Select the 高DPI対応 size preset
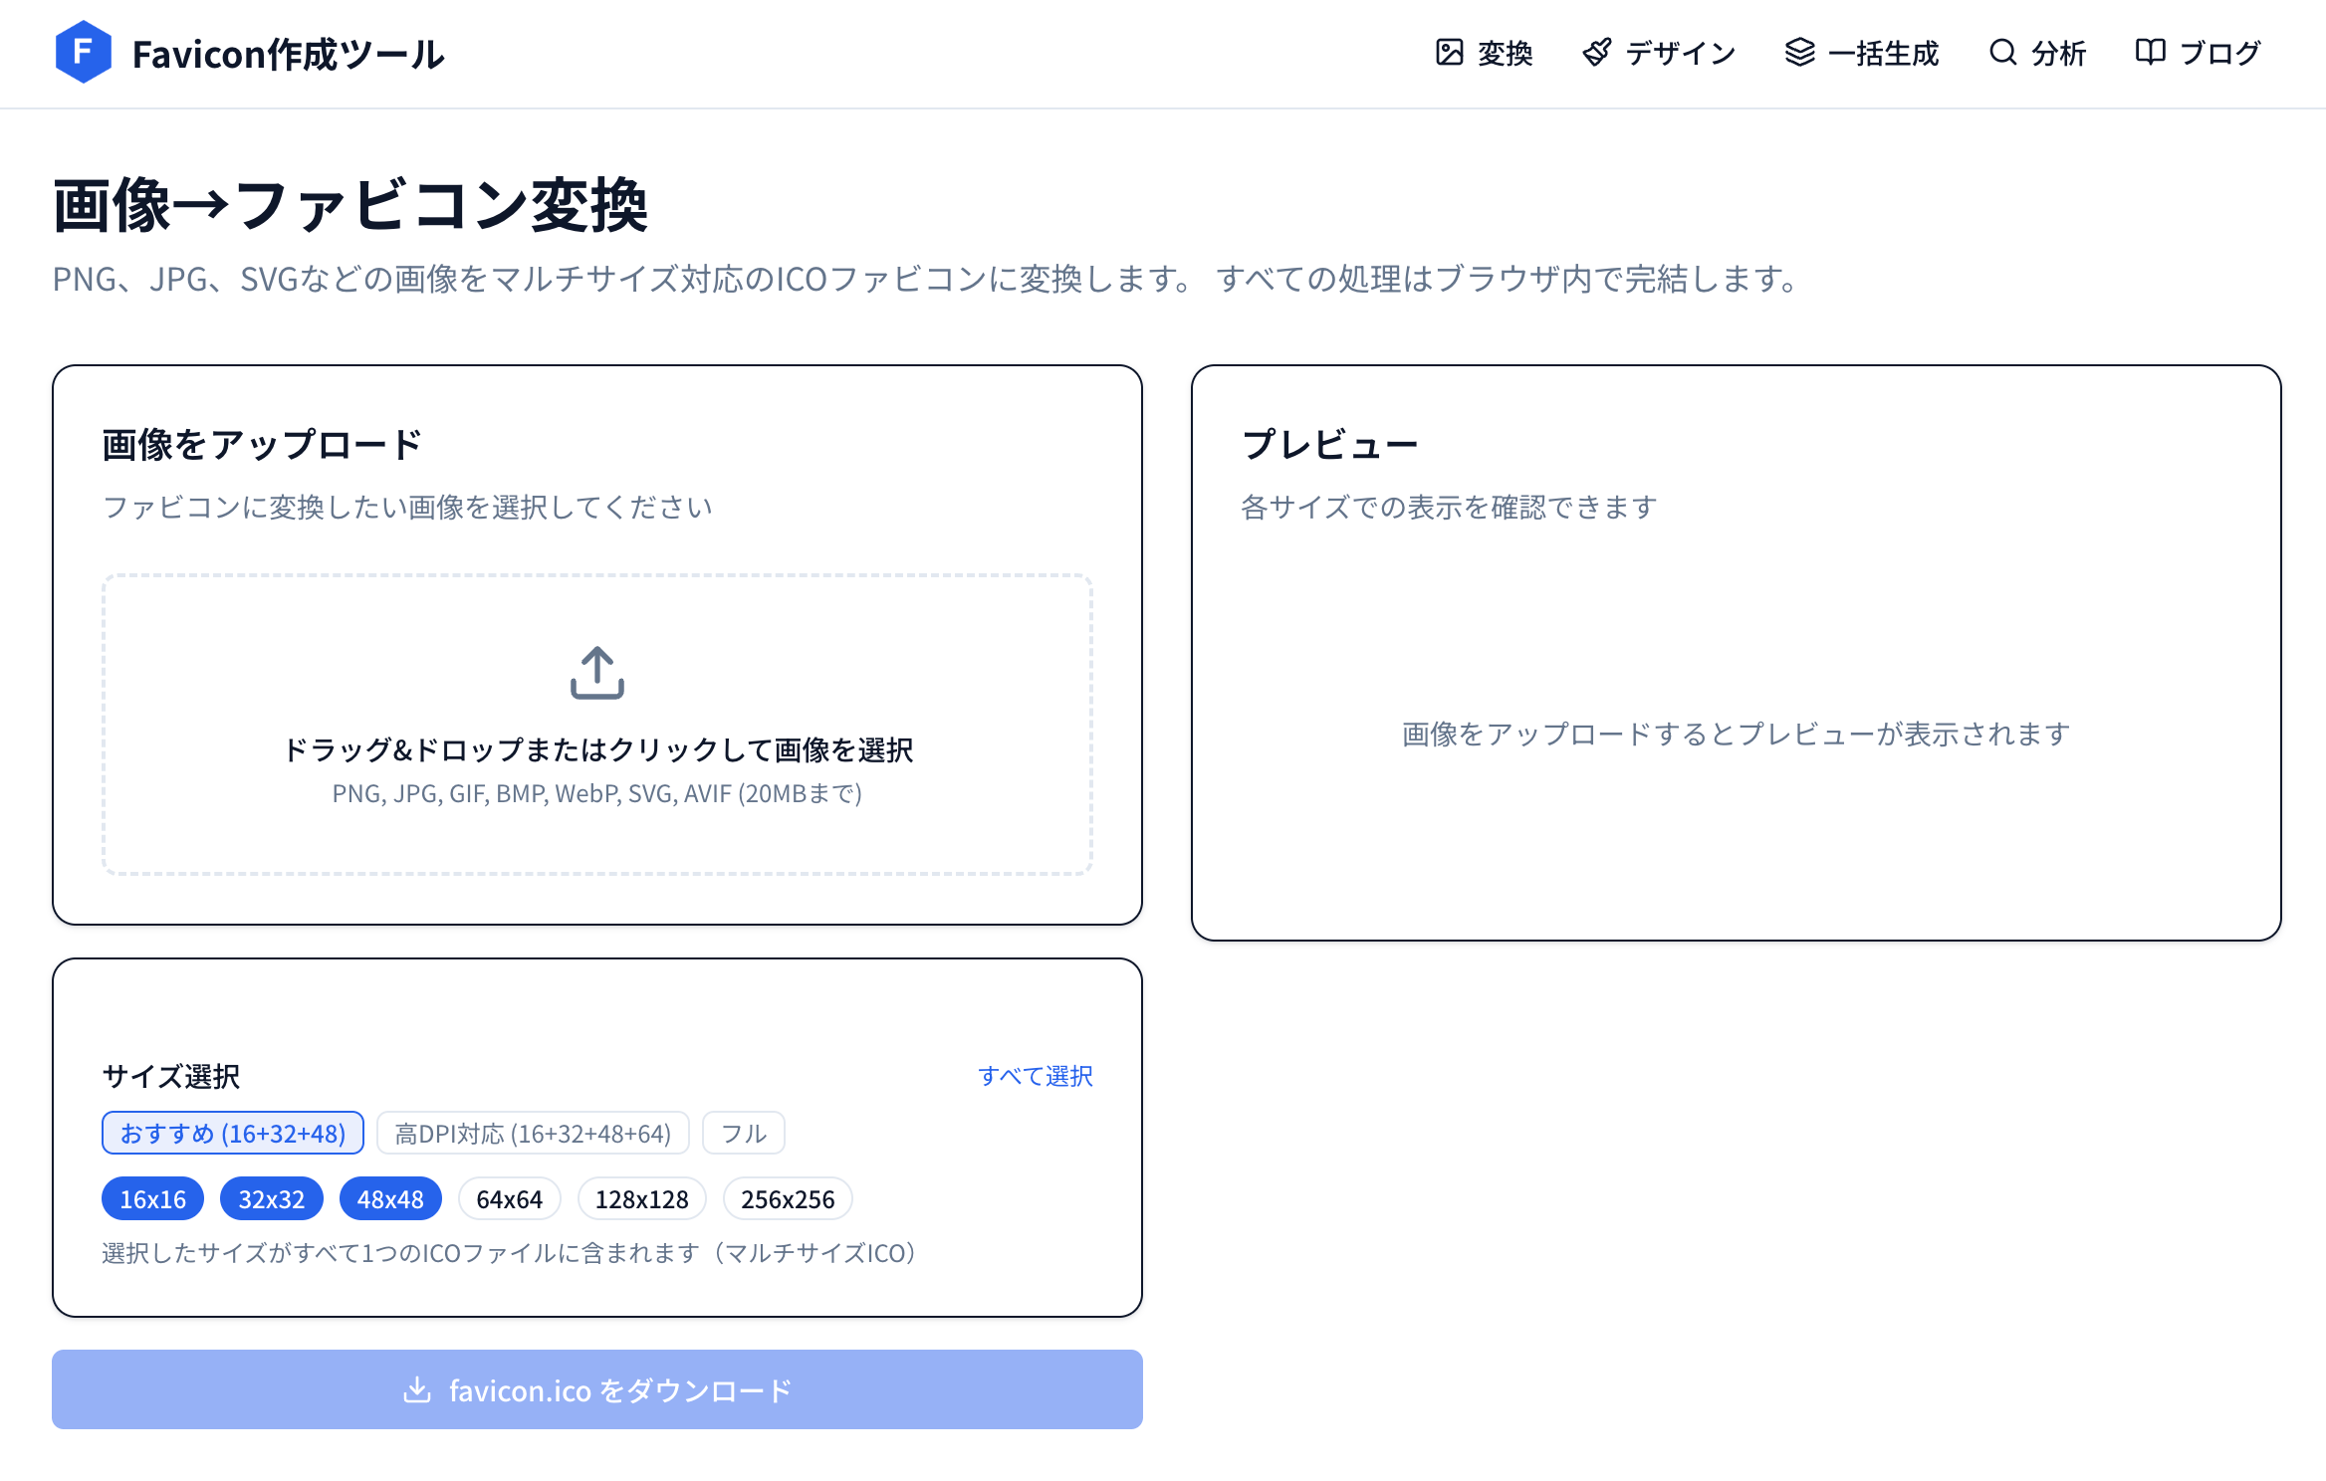The width and height of the screenshot is (2326, 1481). tap(533, 1133)
